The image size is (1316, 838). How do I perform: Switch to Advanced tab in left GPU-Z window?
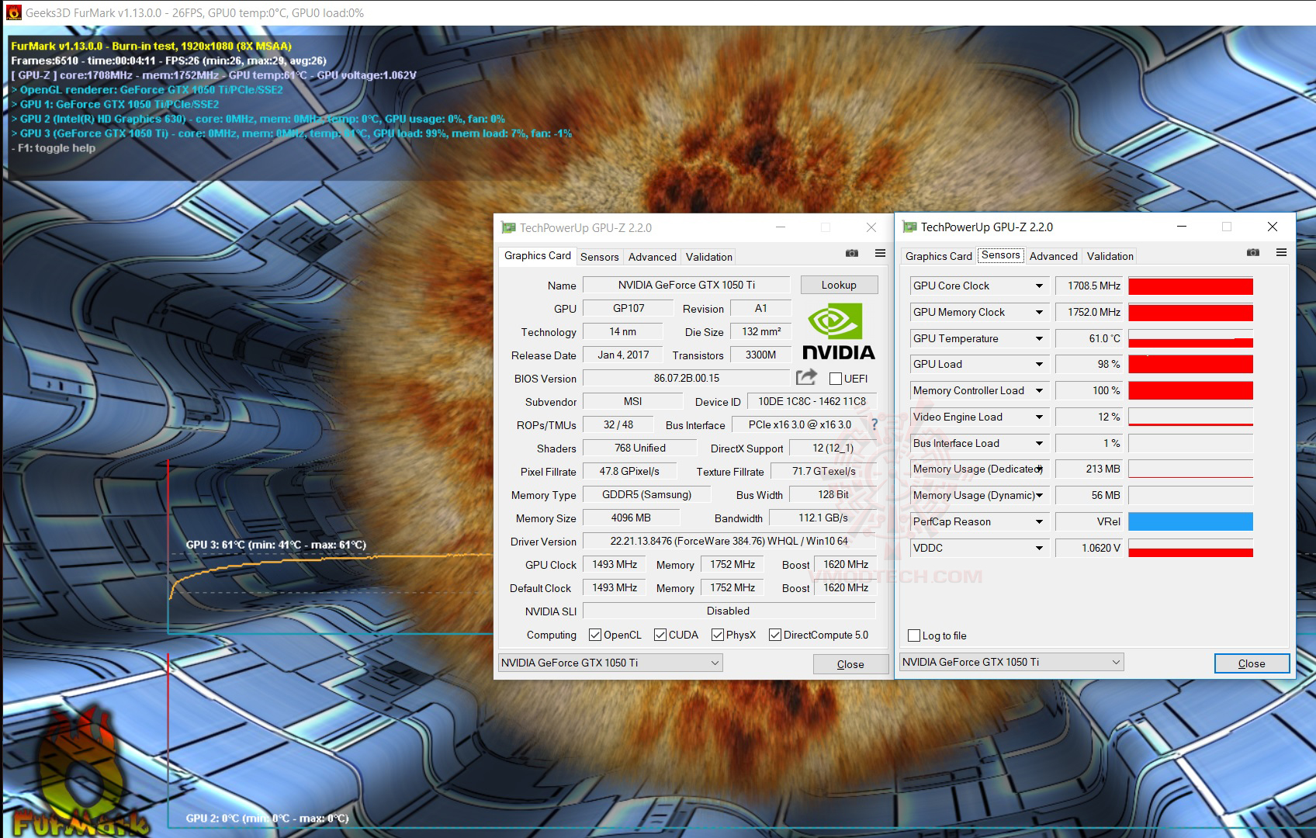pos(653,257)
